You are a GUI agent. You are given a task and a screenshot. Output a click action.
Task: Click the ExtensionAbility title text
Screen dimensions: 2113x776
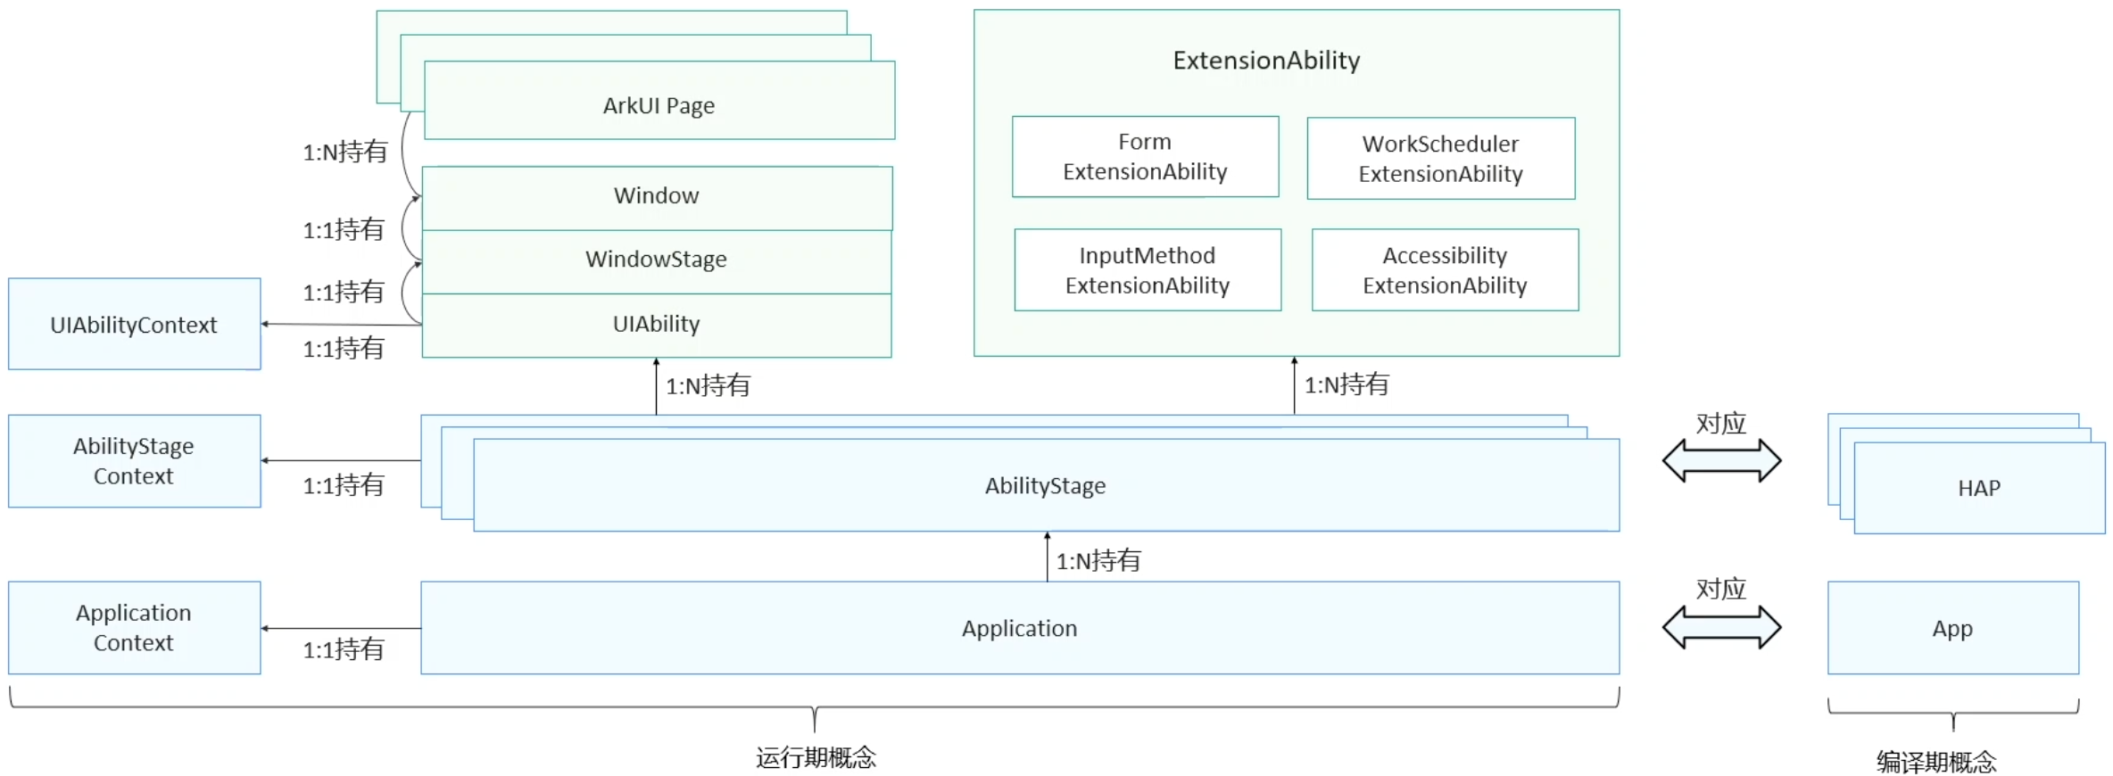[1266, 60]
